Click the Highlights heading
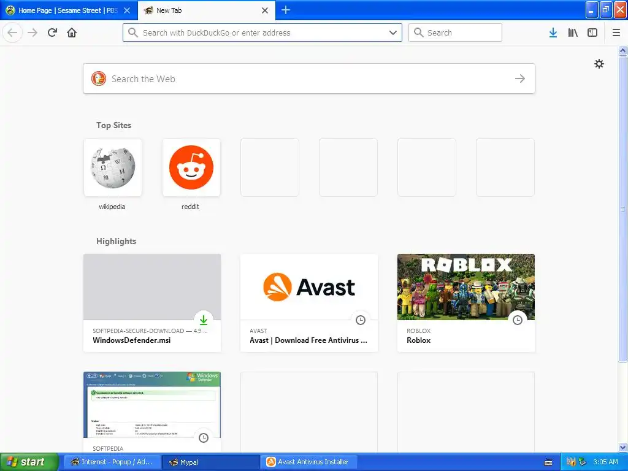 click(116, 241)
